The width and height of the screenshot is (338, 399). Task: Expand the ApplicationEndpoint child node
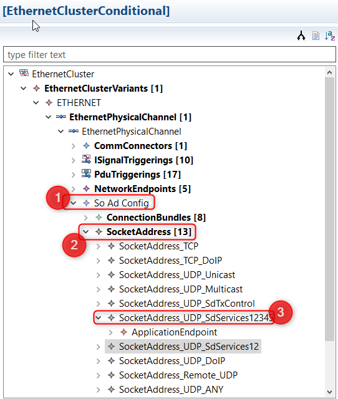[x=111, y=332]
